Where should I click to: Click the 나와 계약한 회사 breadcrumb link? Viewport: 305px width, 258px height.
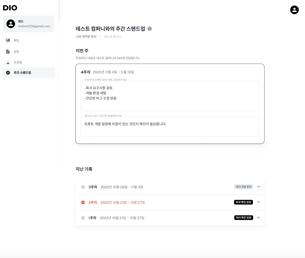coord(86,37)
